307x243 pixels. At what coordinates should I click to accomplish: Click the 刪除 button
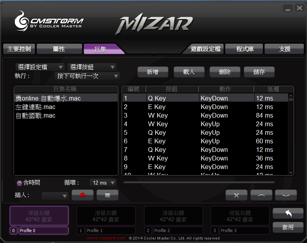[225, 72]
